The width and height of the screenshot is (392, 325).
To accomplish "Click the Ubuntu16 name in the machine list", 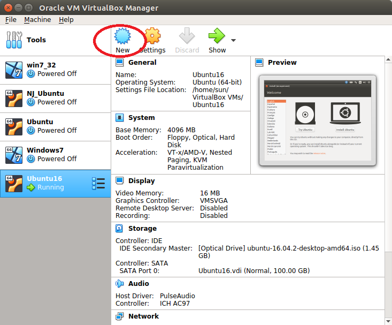I will point(44,178).
